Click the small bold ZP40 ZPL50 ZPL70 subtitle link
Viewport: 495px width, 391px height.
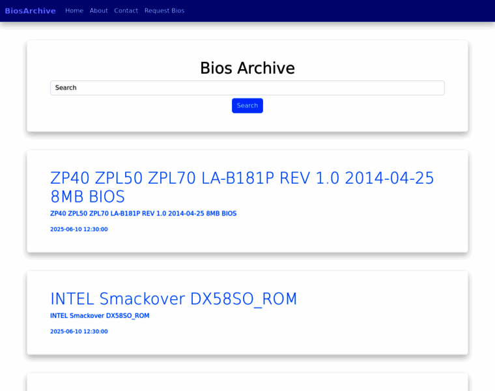(x=143, y=214)
